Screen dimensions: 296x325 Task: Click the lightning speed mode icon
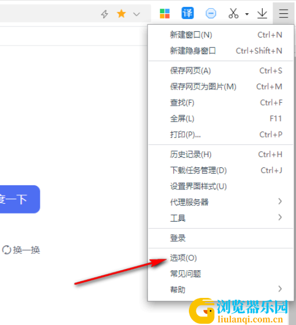[105, 14]
